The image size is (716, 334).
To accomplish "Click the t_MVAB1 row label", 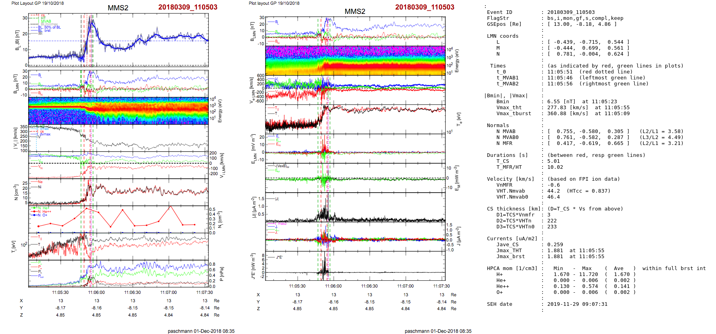I will click(x=508, y=78).
